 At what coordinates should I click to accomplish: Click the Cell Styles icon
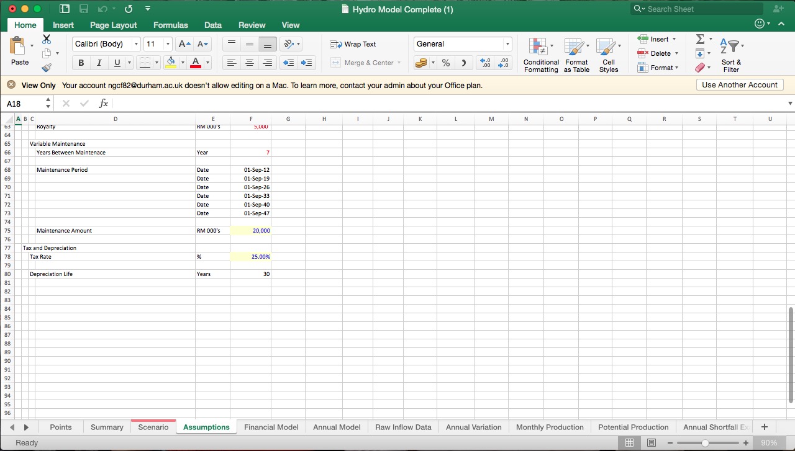[609, 55]
